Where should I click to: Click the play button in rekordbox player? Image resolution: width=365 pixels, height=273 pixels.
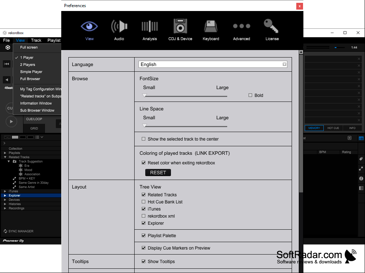11,121
